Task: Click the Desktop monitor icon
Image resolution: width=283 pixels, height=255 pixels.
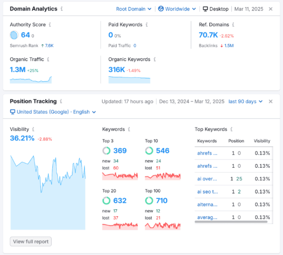Action: [x=205, y=9]
